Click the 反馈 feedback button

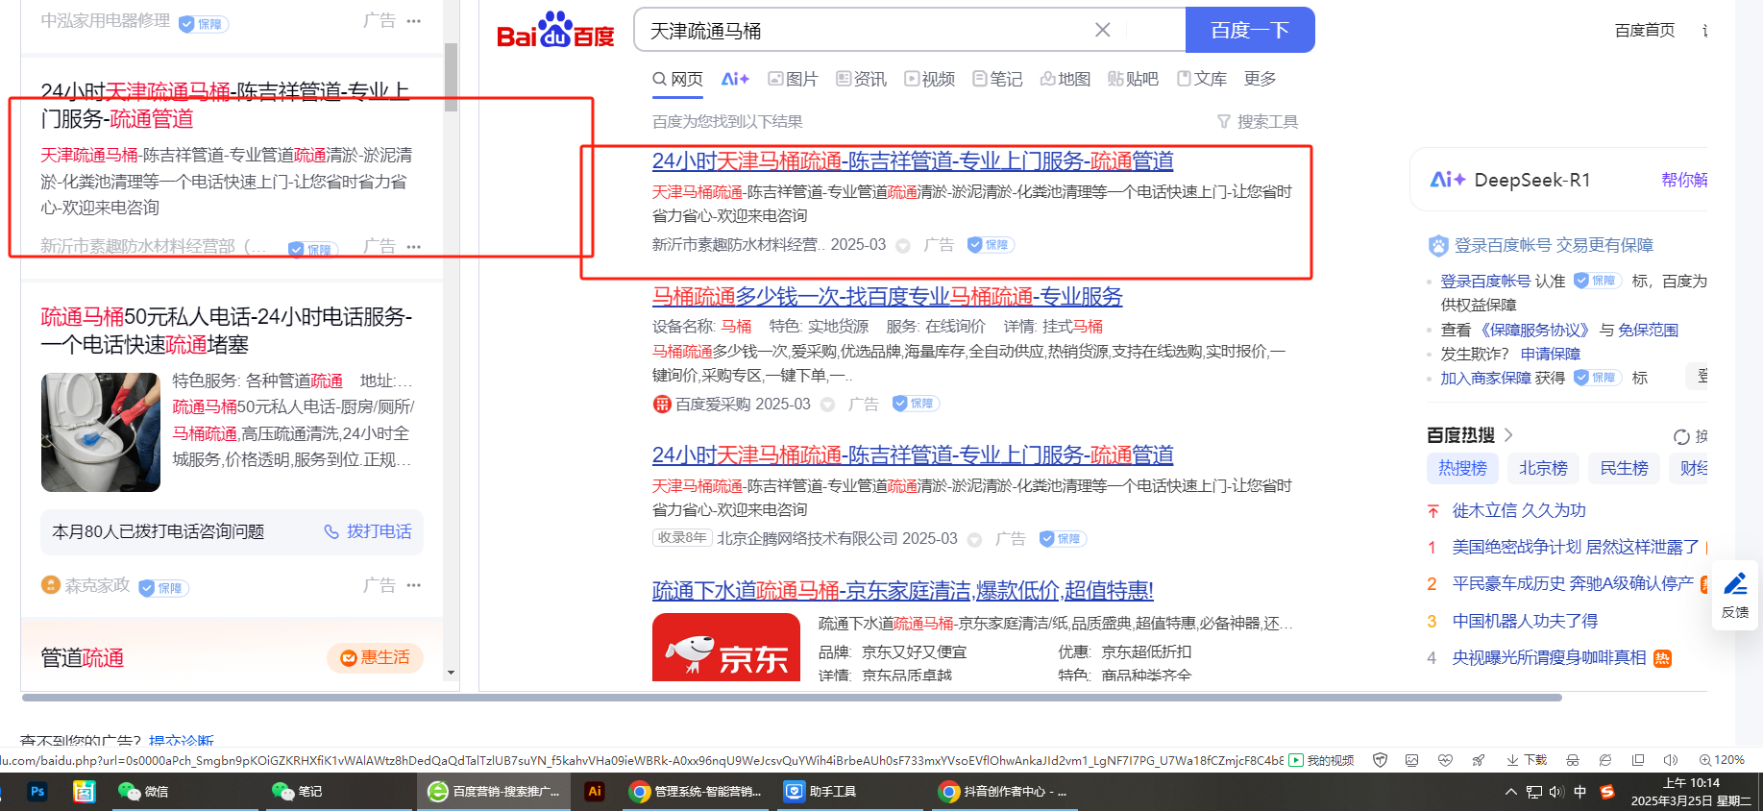1735,596
